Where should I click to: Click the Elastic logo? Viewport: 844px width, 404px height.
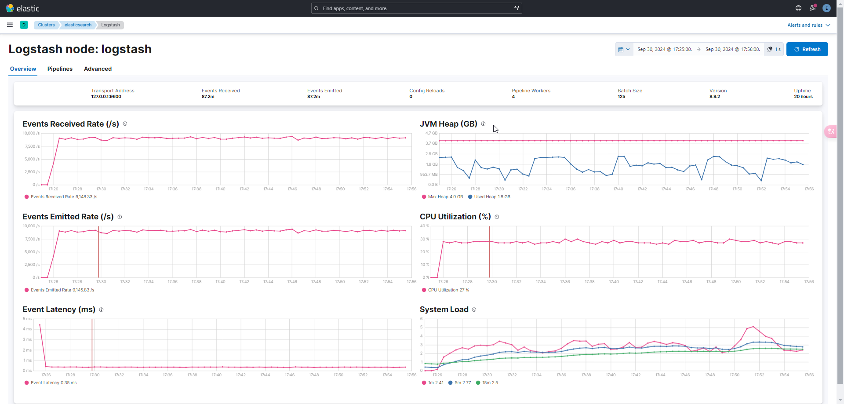coord(22,8)
